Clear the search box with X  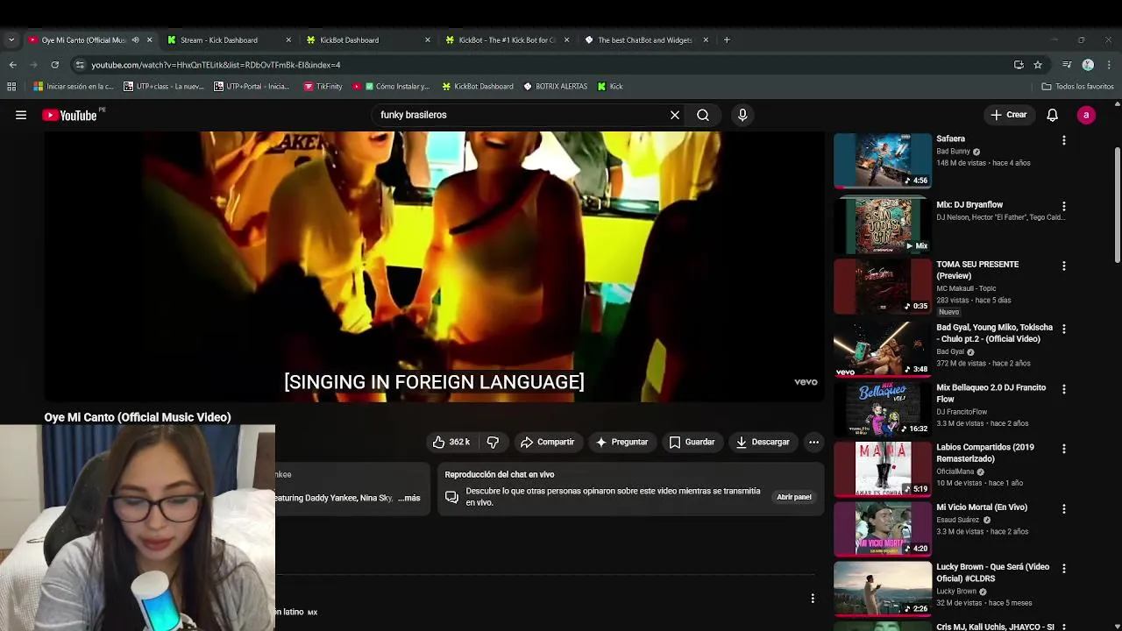click(675, 115)
